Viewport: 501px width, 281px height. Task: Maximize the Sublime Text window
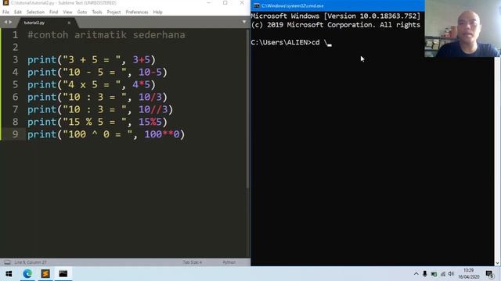225,3
